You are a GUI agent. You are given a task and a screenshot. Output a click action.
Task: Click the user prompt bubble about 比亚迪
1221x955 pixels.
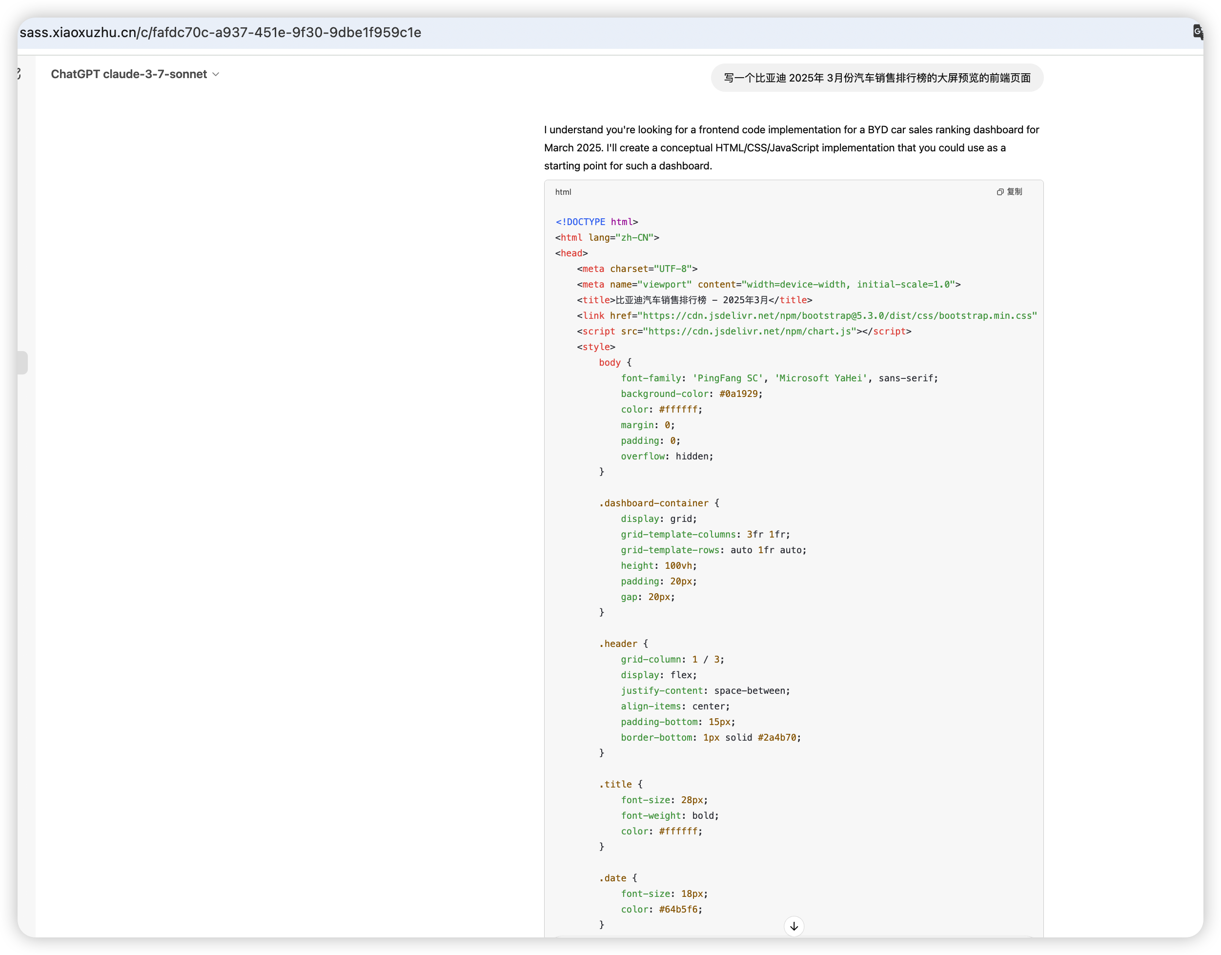876,78
